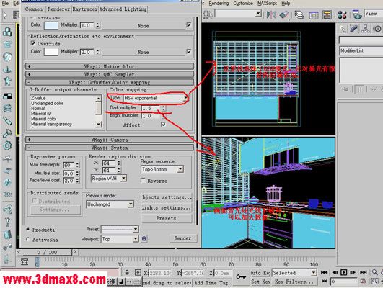
Task: Click the Zoom viewport icon
Action: (x=374, y=272)
